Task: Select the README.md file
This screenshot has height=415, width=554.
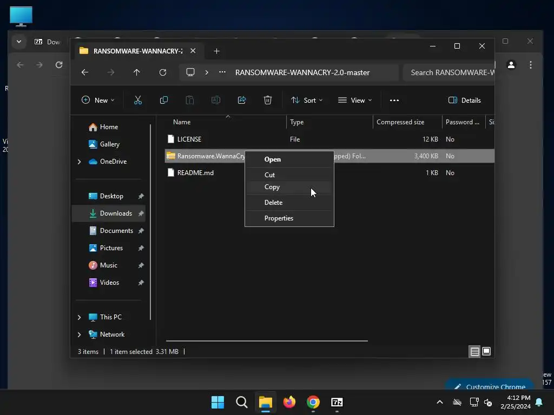Action: pyautogui.click(x=195, y=173)
